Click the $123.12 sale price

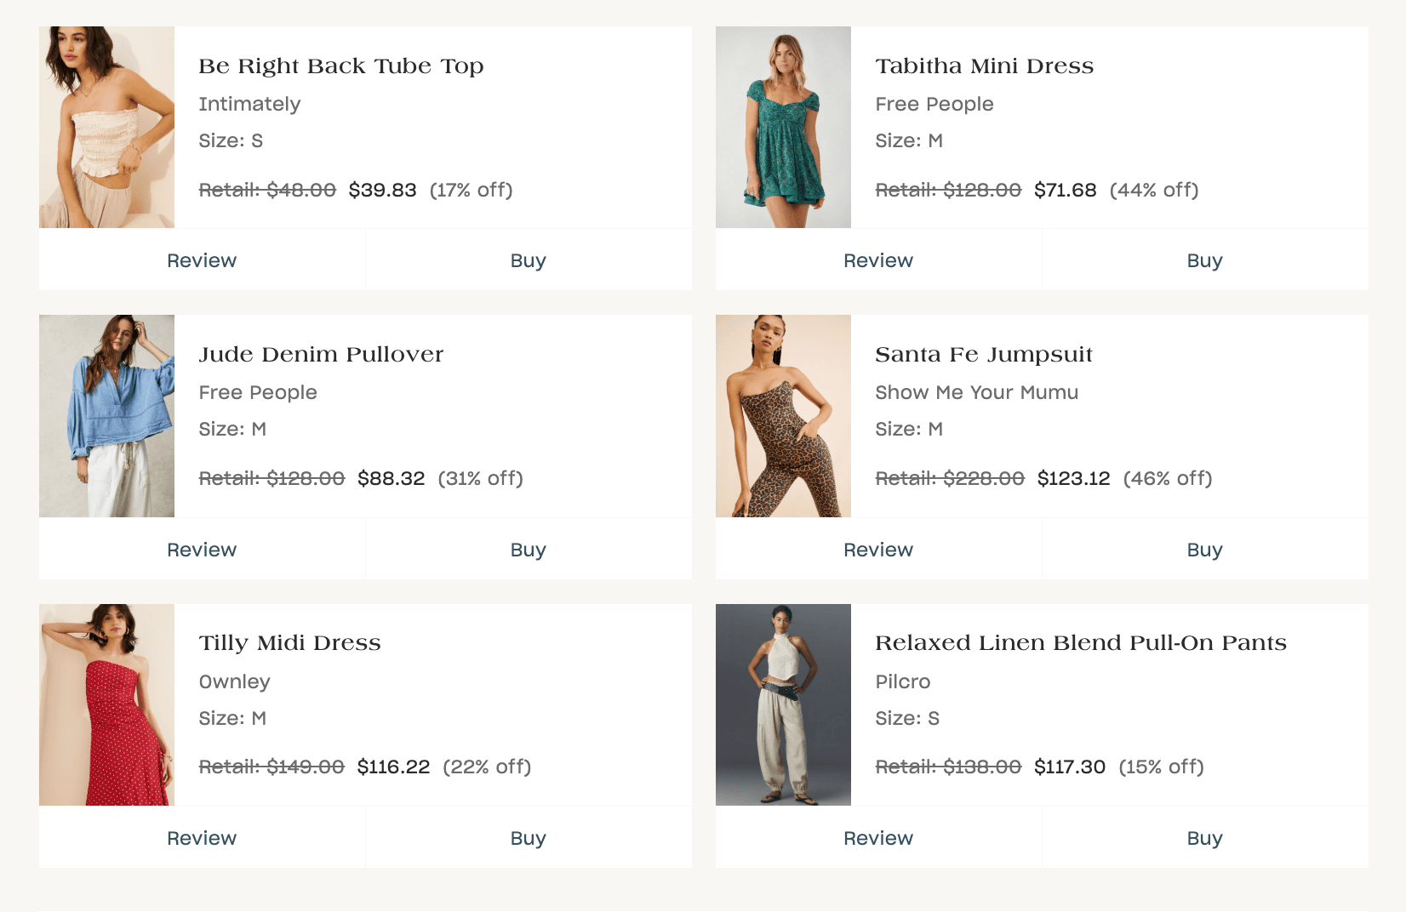pos(1074,478)
